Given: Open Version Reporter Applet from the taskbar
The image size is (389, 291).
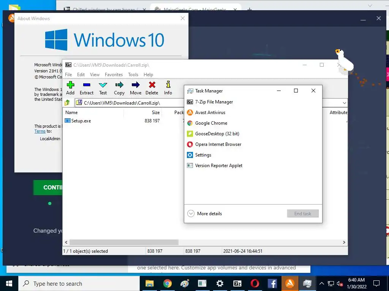Looking at the screenshot, I should coord(202,283).
